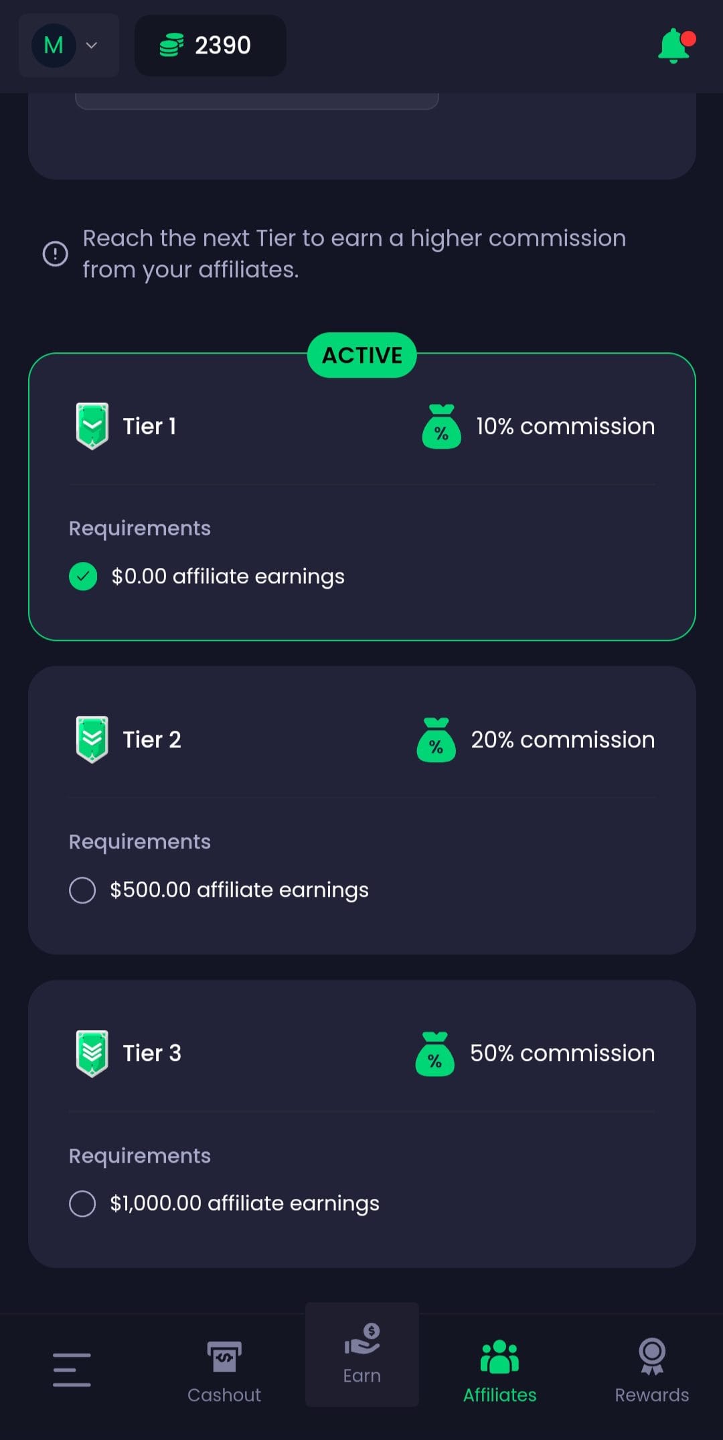The image size is (723, 1440).
Task: Tap the 10% commission money bag icon
Action: coord(442,426)
